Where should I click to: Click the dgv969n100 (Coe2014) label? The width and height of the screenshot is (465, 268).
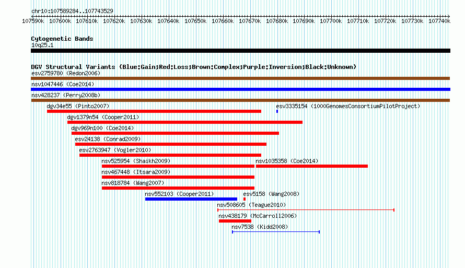click(102, 128)
